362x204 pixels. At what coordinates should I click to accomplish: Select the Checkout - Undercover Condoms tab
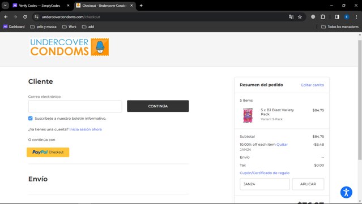[105, 6]
